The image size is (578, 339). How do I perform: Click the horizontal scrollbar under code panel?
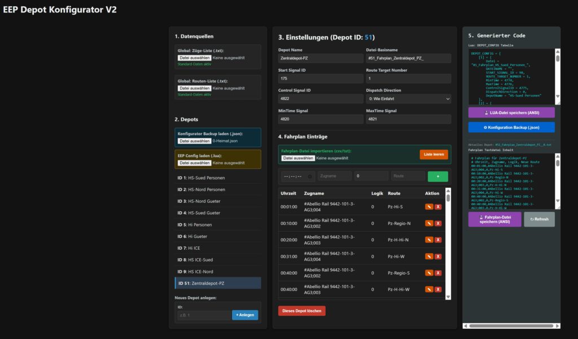[x=508, y=326]
